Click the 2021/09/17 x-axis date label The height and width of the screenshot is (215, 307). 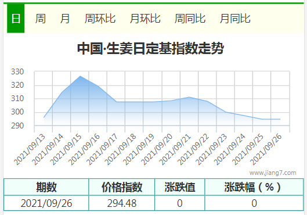[x=102, y=149]
